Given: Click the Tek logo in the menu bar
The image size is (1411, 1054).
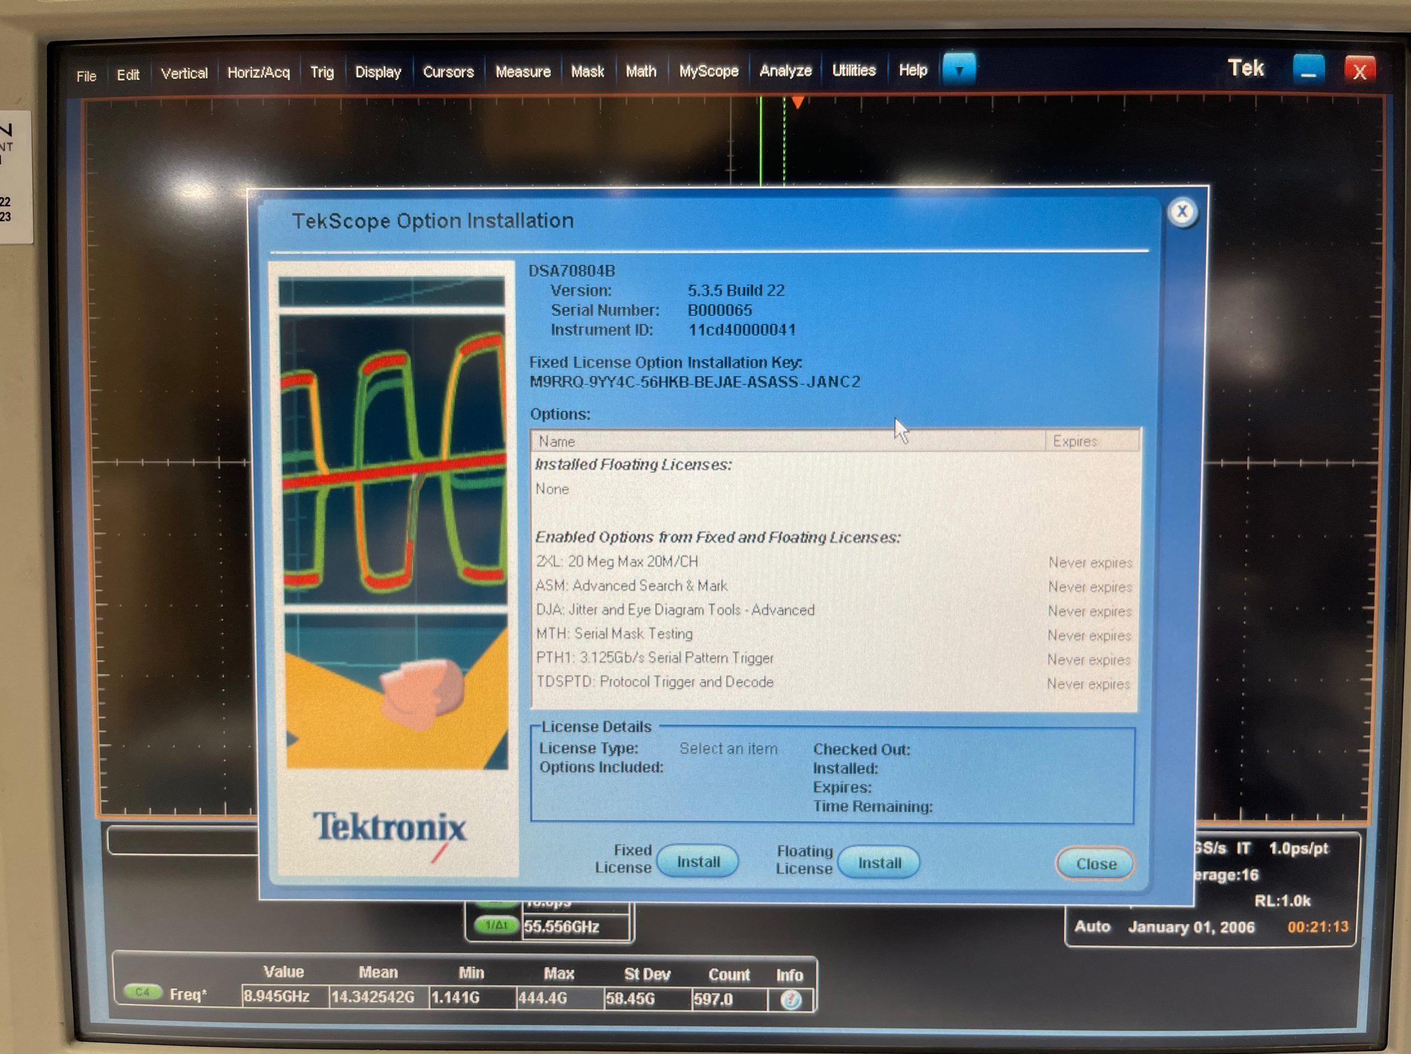Looking at the screenshot, I should [1245, 68].
